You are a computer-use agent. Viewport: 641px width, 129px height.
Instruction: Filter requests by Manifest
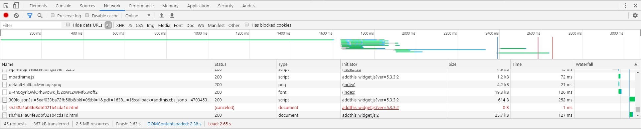point(216,25)
